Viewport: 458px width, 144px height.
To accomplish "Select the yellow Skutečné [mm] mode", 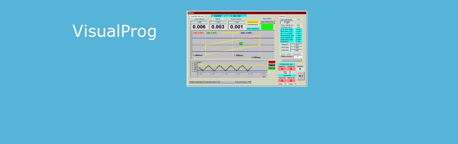I will pyautogui.click(x=253, y=22).
